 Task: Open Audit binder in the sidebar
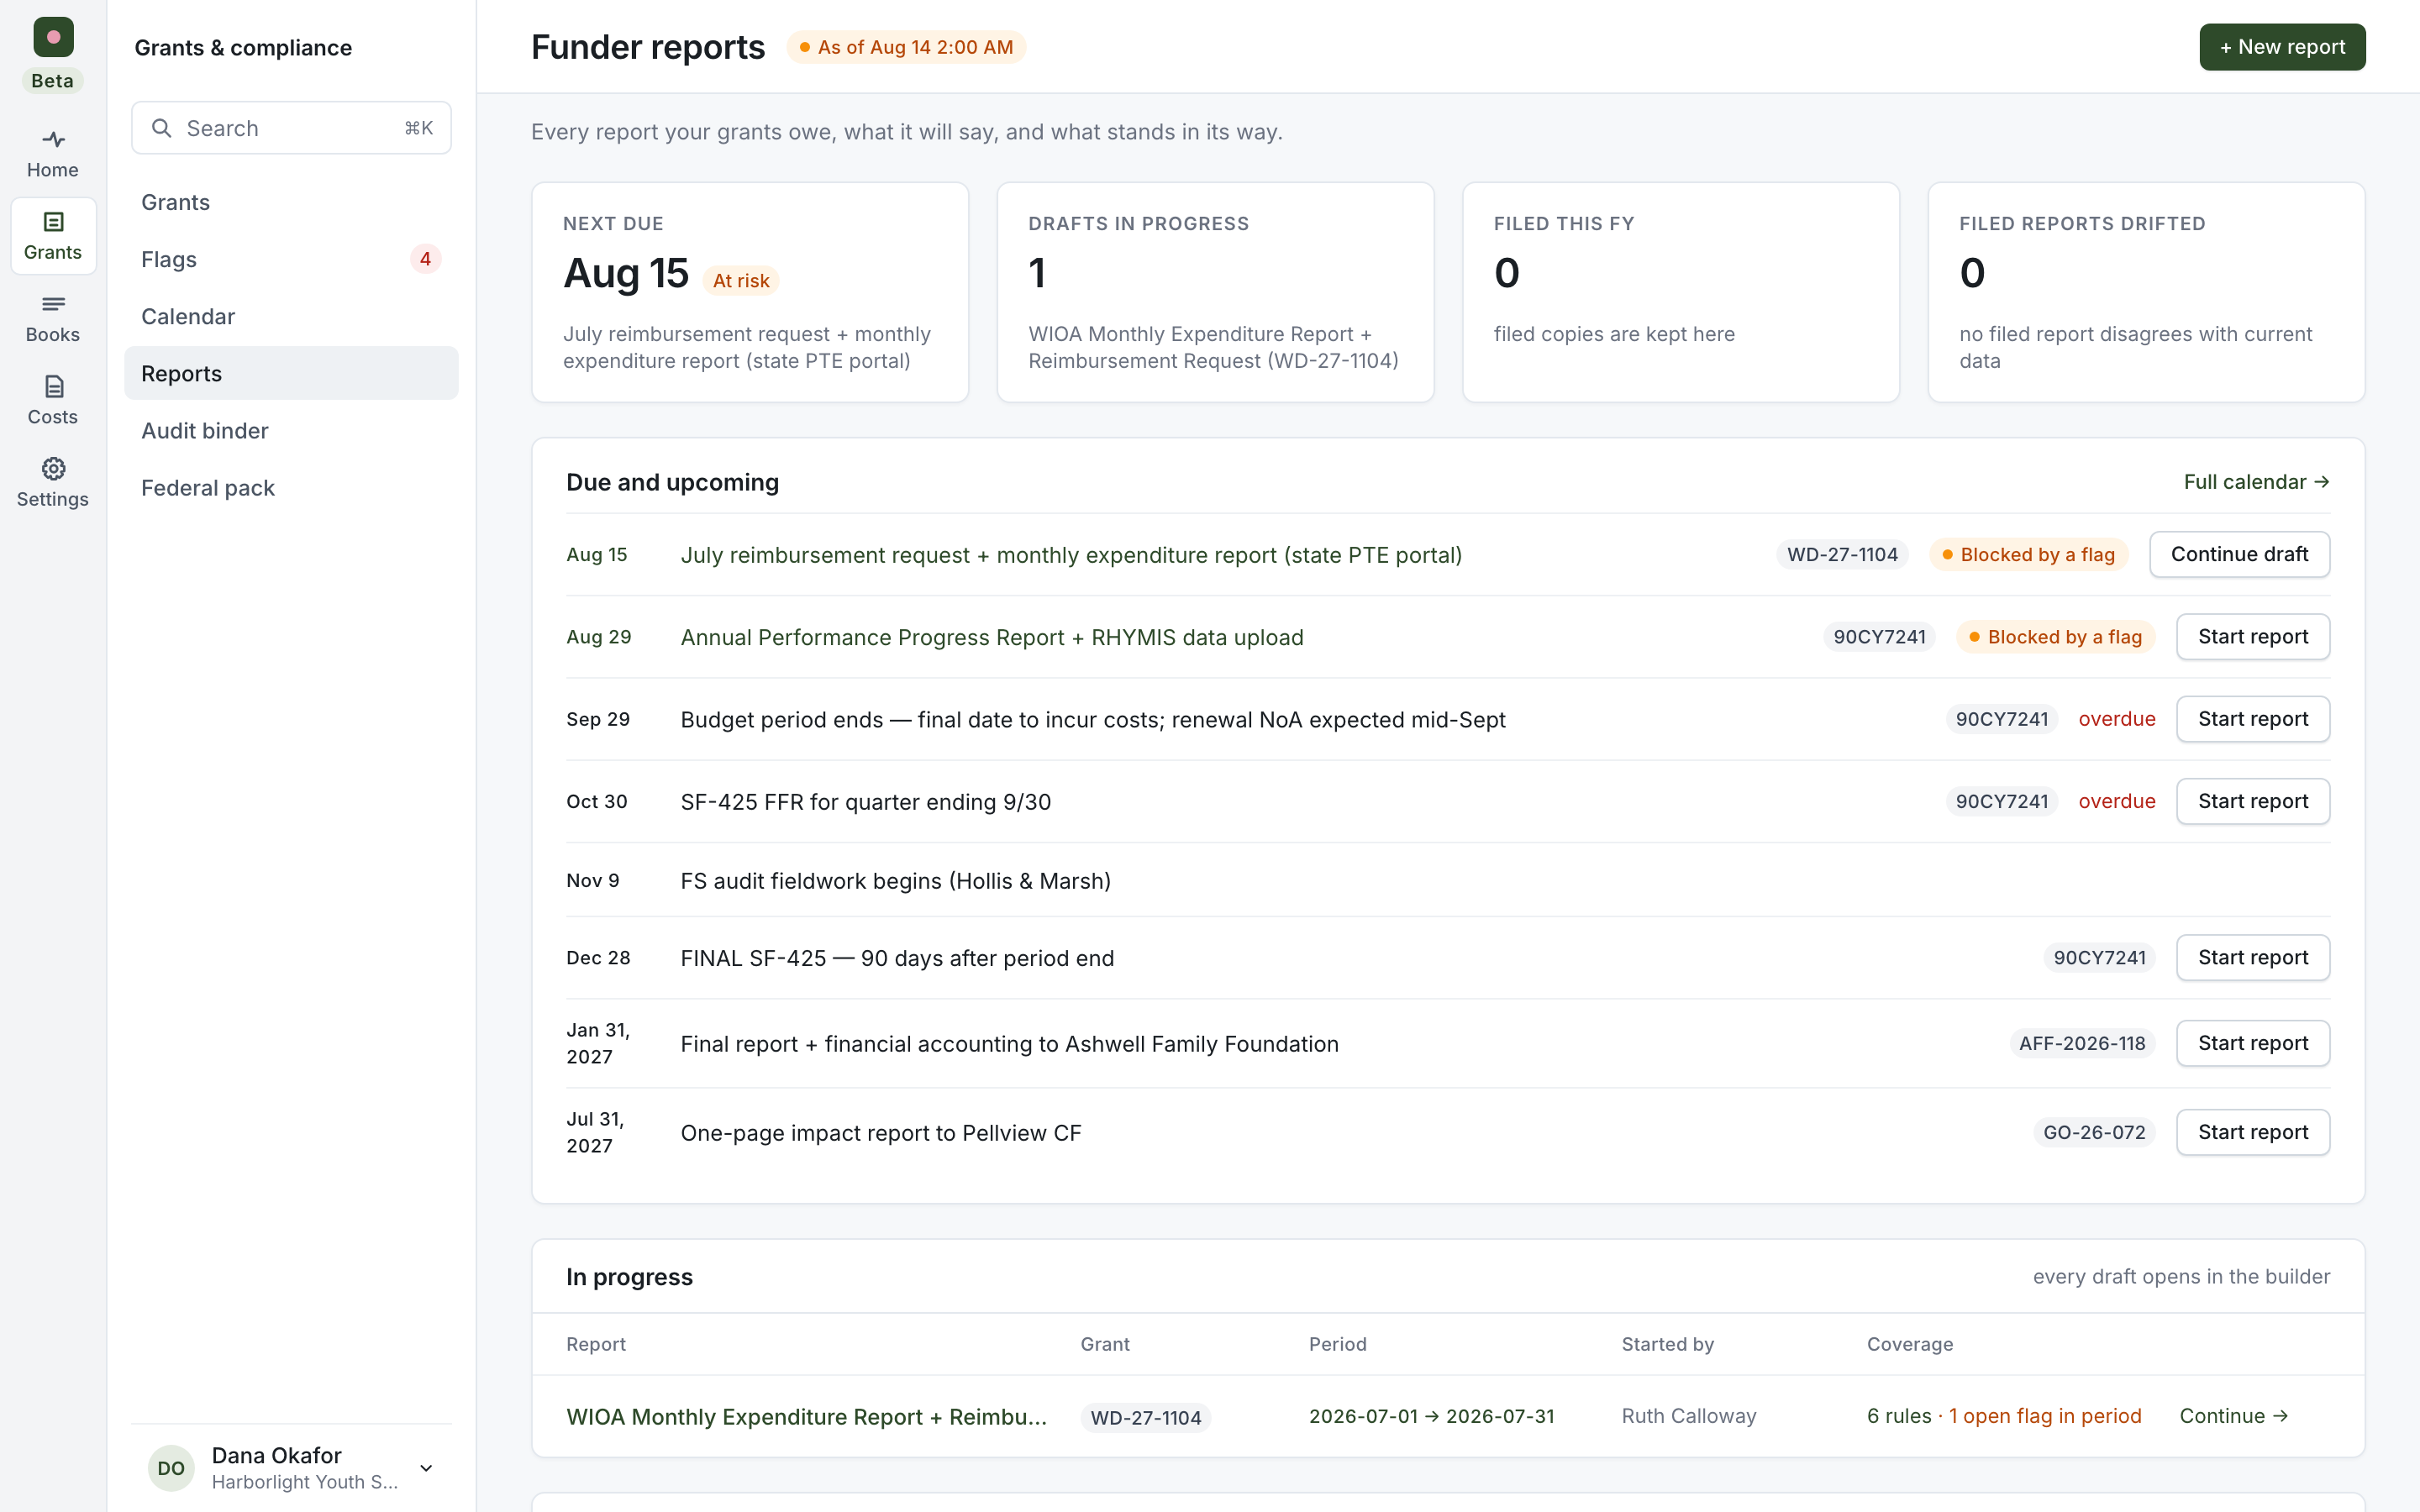point(291,430)
